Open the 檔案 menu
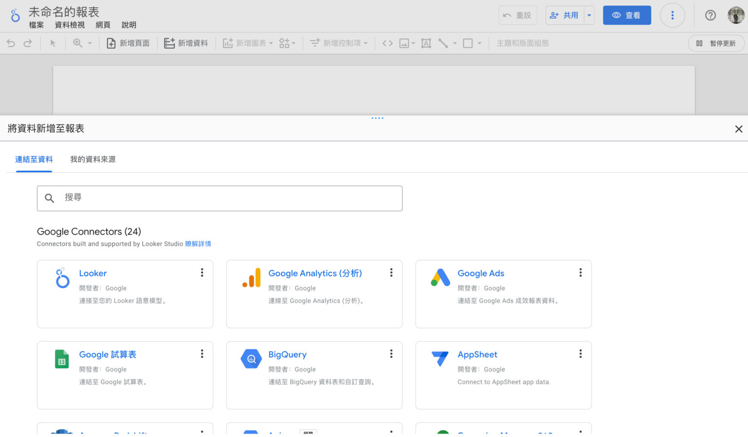The image size is (748, 437). click(x=36, y=25)
